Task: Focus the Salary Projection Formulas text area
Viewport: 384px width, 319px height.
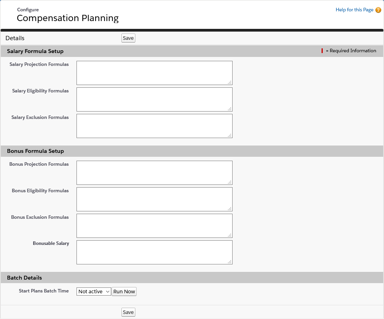Action: (x=154, y=73)
